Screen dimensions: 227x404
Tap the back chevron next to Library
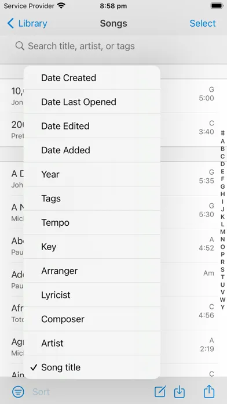pos(10,23)
